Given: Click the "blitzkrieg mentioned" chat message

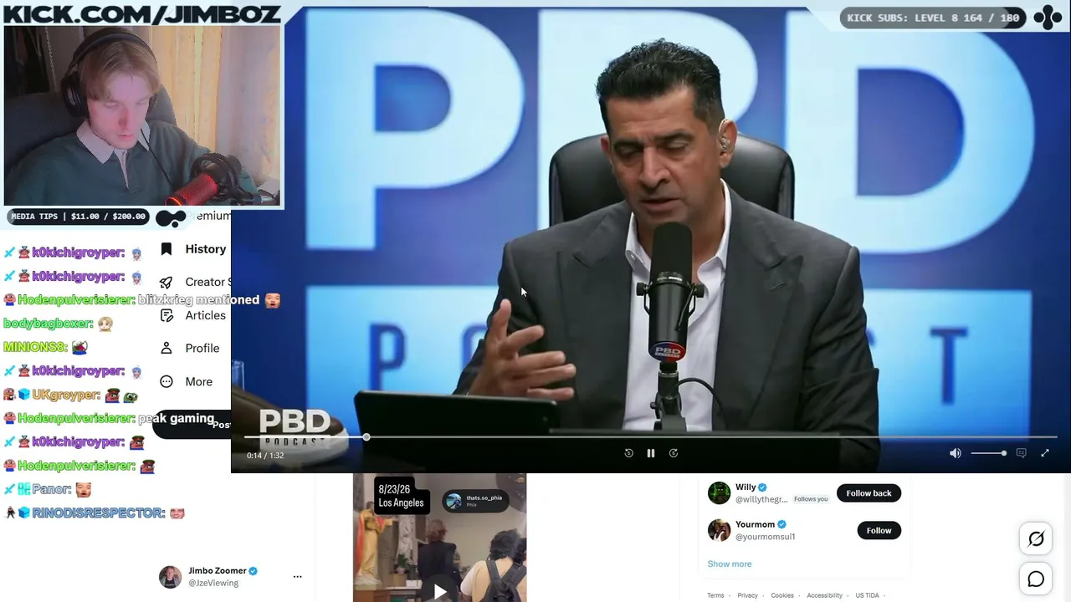Looking at the screenshot, I should (198, 299).
